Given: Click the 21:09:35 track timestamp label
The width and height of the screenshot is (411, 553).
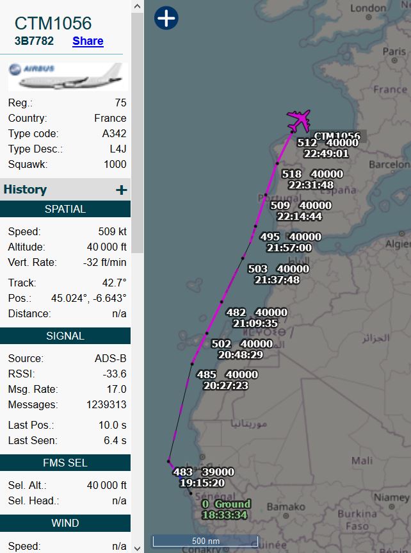Looking at the screenshot, I should pos(255,323).
